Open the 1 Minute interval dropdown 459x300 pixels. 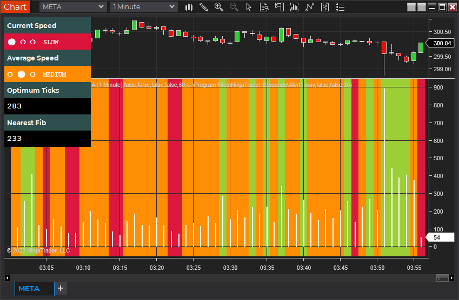144,6
